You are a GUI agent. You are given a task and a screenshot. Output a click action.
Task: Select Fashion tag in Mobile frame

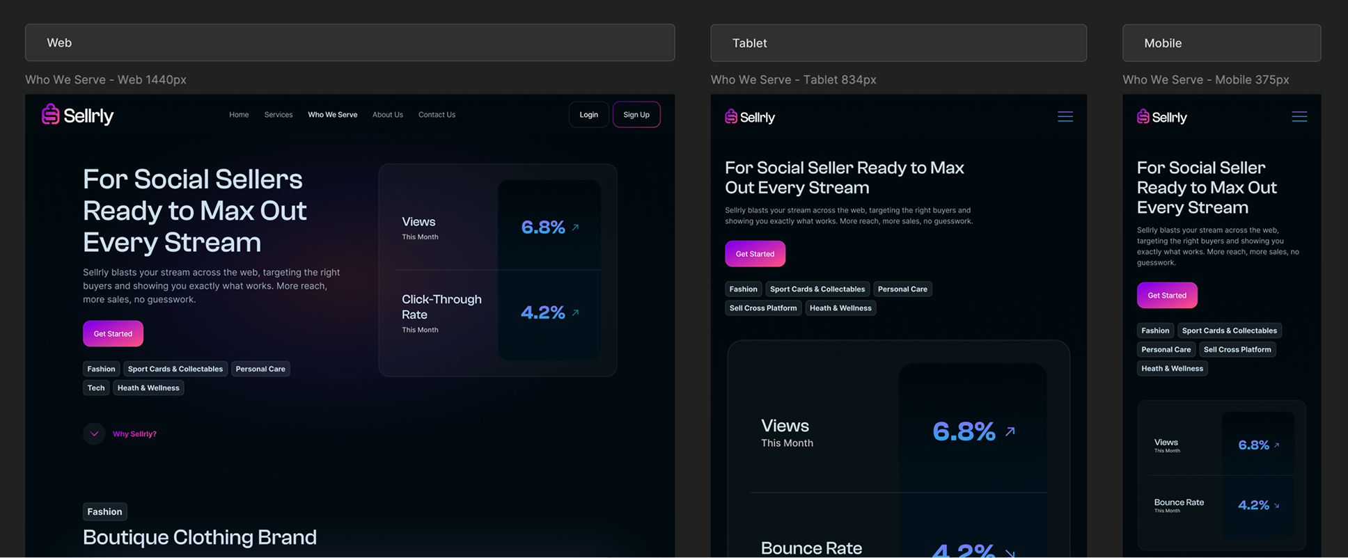(x=1156, y=330)
